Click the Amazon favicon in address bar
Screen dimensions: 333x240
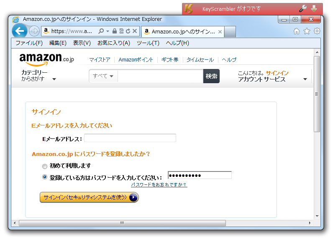coord(46,31)
